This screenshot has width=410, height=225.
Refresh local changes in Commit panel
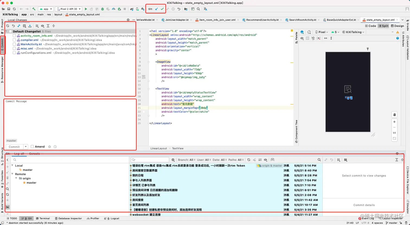coord(8,26)
